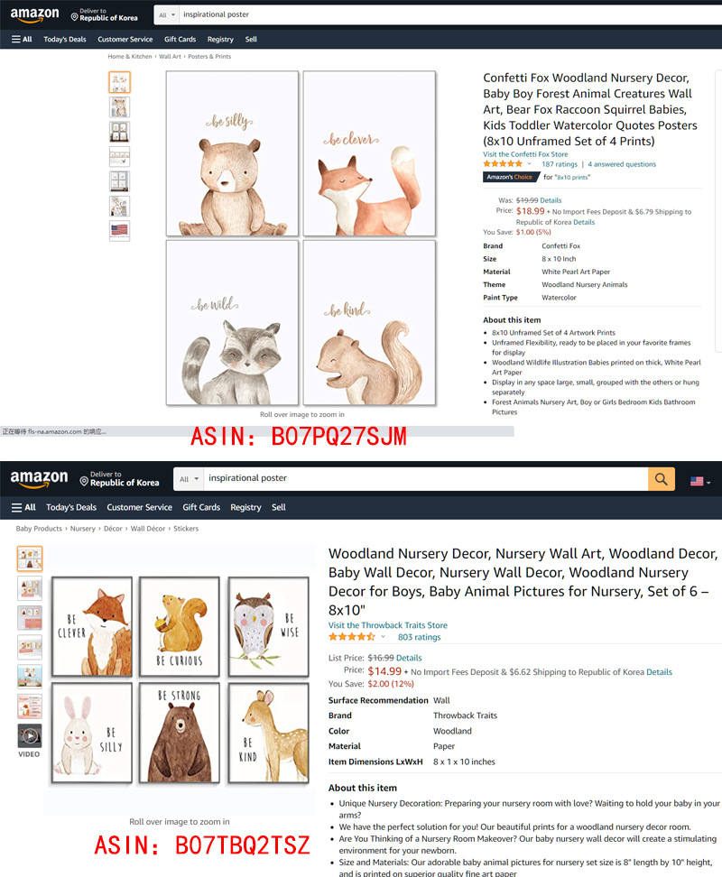722x877 pixels.
Task: Click the lower search field containing inspirational poster
Action: point(425,478)
